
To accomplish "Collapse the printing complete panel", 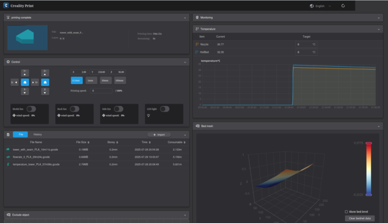I will coord(185,18).
